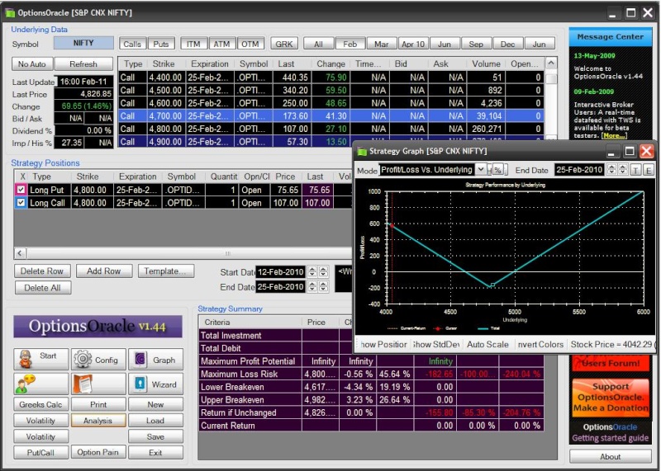661x471 pixels.
Task: Open the Analysis button
Action: point(98,421)
